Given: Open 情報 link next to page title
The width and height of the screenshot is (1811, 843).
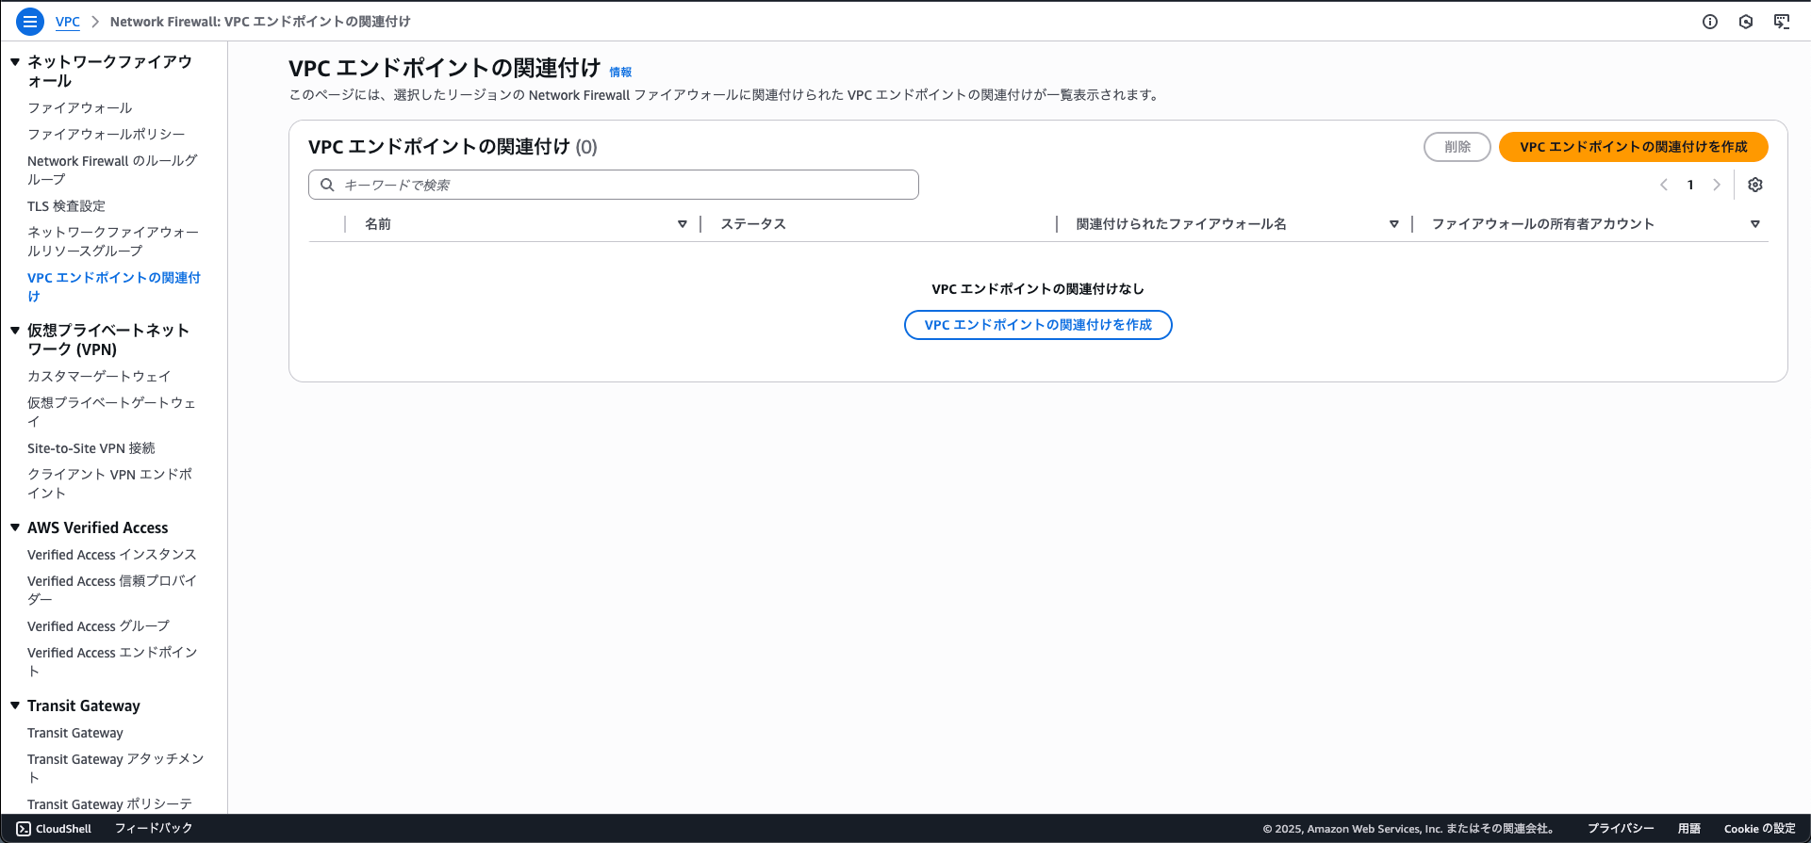Looking at the screenshot, I should point(620,73).
